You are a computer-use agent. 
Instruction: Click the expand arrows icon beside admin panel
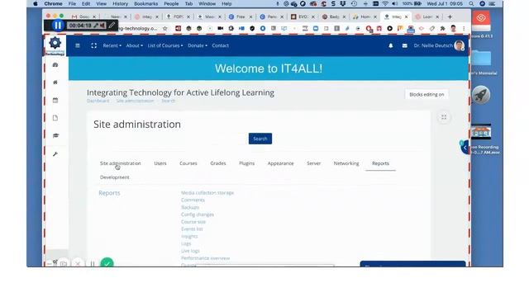point(444,117)
